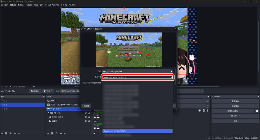The width and height of the screenshot is (260, 140).
Task: Delete selected scene with trash icon
Action: click(x=6, y=133)
